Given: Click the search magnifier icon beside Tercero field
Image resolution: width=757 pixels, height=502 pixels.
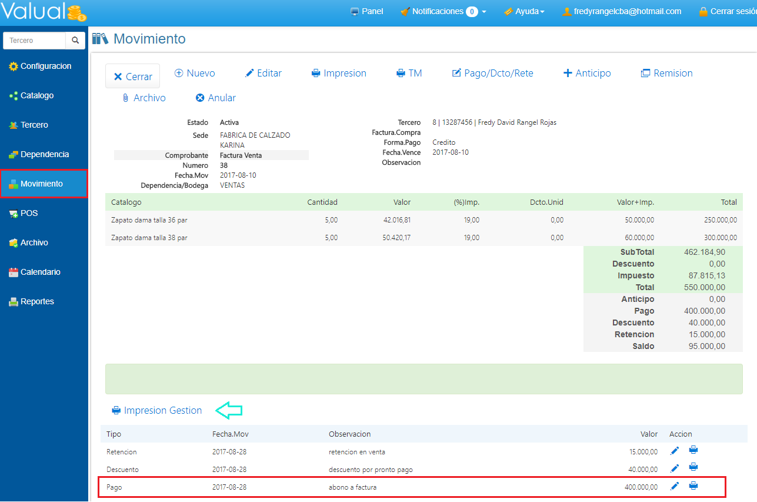Looking at the screenshot, I should click(x=75, y=41).
